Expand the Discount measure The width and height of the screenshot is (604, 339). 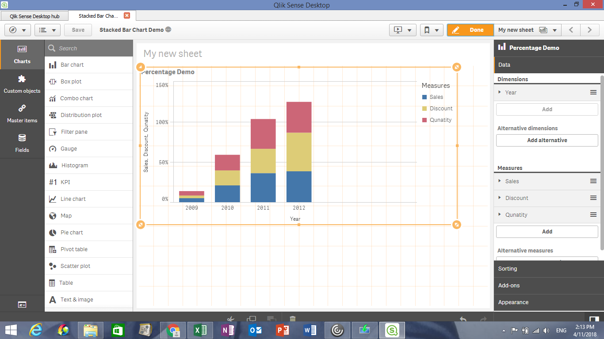(x=500, y=198)
